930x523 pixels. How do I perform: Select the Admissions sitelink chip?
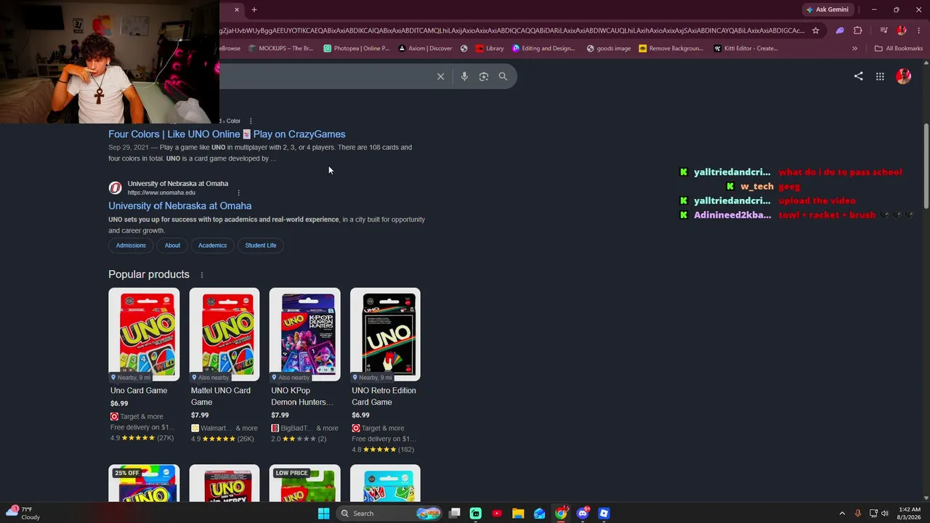[131, 246]
